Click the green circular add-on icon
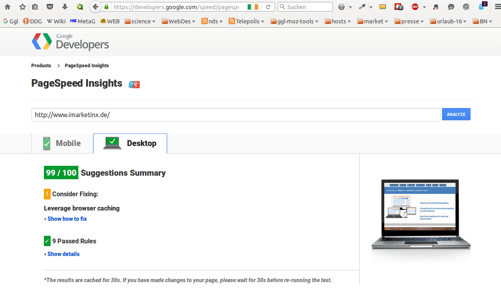This screenshot has height=294, width=501. [80, 7]
